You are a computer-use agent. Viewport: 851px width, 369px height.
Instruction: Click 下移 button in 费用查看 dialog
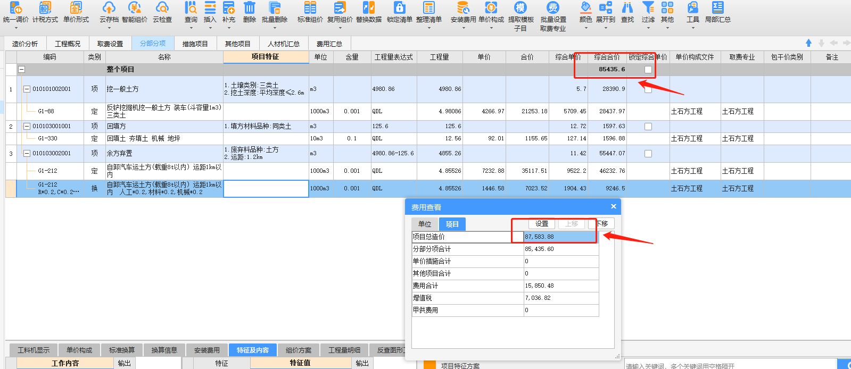[602, 223]
